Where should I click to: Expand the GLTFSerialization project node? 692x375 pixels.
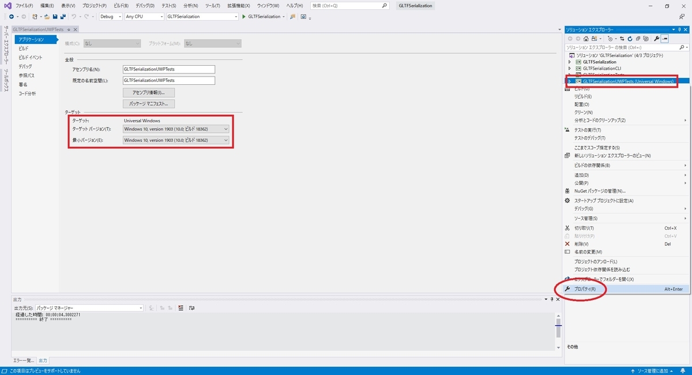click(569, 62)
